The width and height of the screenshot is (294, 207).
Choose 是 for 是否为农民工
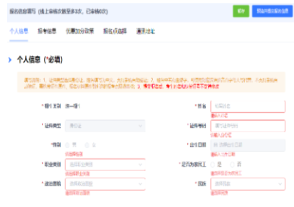[213, 165]
